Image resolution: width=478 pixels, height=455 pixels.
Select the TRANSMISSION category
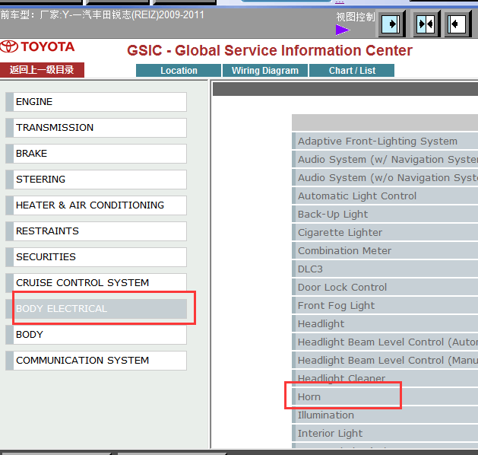[x=97, y=128]
